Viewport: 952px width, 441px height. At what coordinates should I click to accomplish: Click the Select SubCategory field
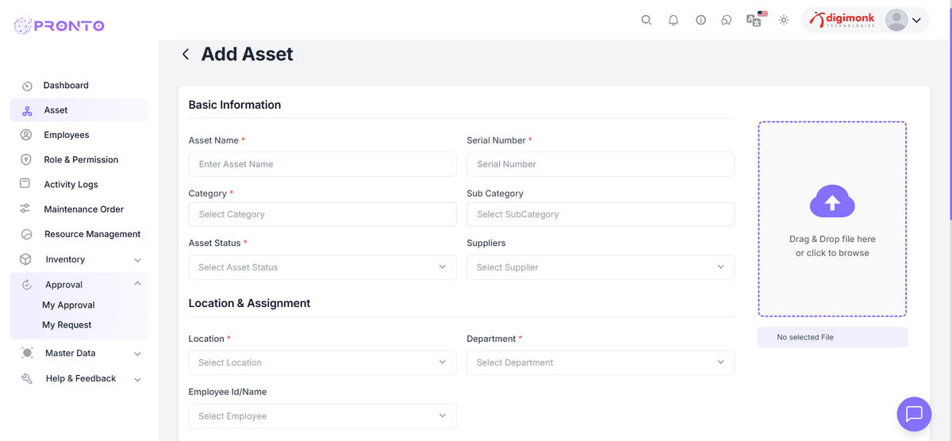[601, 214]
